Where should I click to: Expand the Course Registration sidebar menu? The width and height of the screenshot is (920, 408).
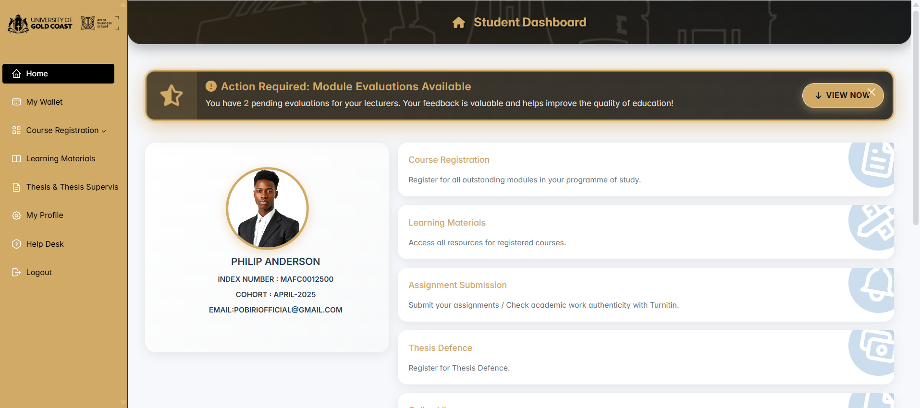click(62, 131)
